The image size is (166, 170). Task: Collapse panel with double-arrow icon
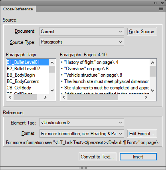point(155,3)
